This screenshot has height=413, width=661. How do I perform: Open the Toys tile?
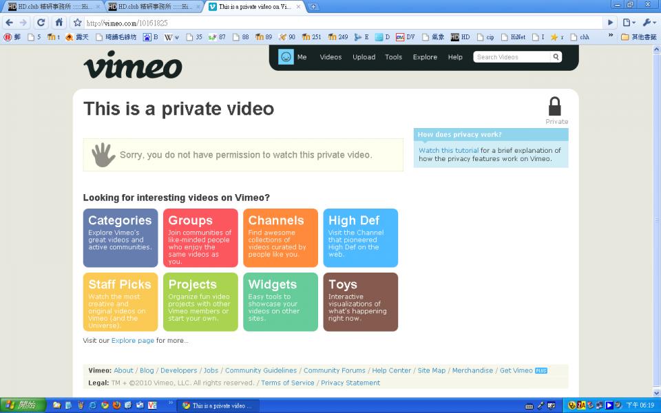360,301
